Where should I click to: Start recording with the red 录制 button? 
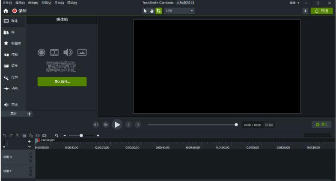coord(19,11)
